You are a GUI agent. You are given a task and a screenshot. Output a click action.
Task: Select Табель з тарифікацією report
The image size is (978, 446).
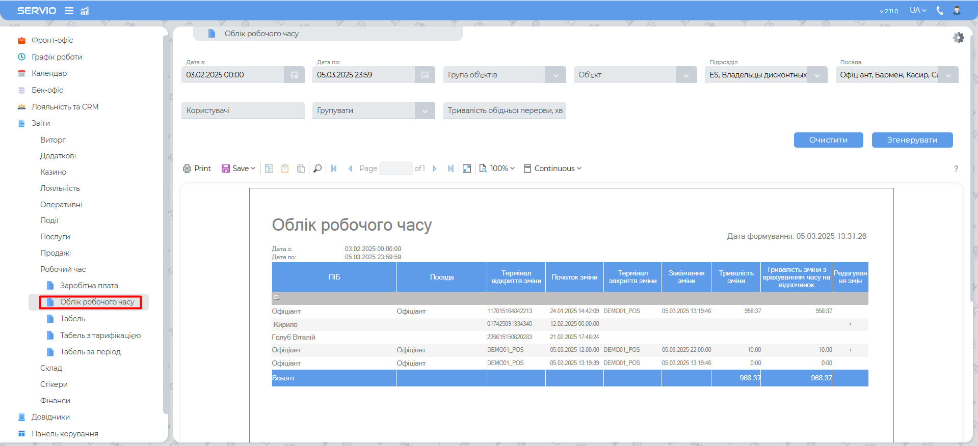(x=100, y=336)
